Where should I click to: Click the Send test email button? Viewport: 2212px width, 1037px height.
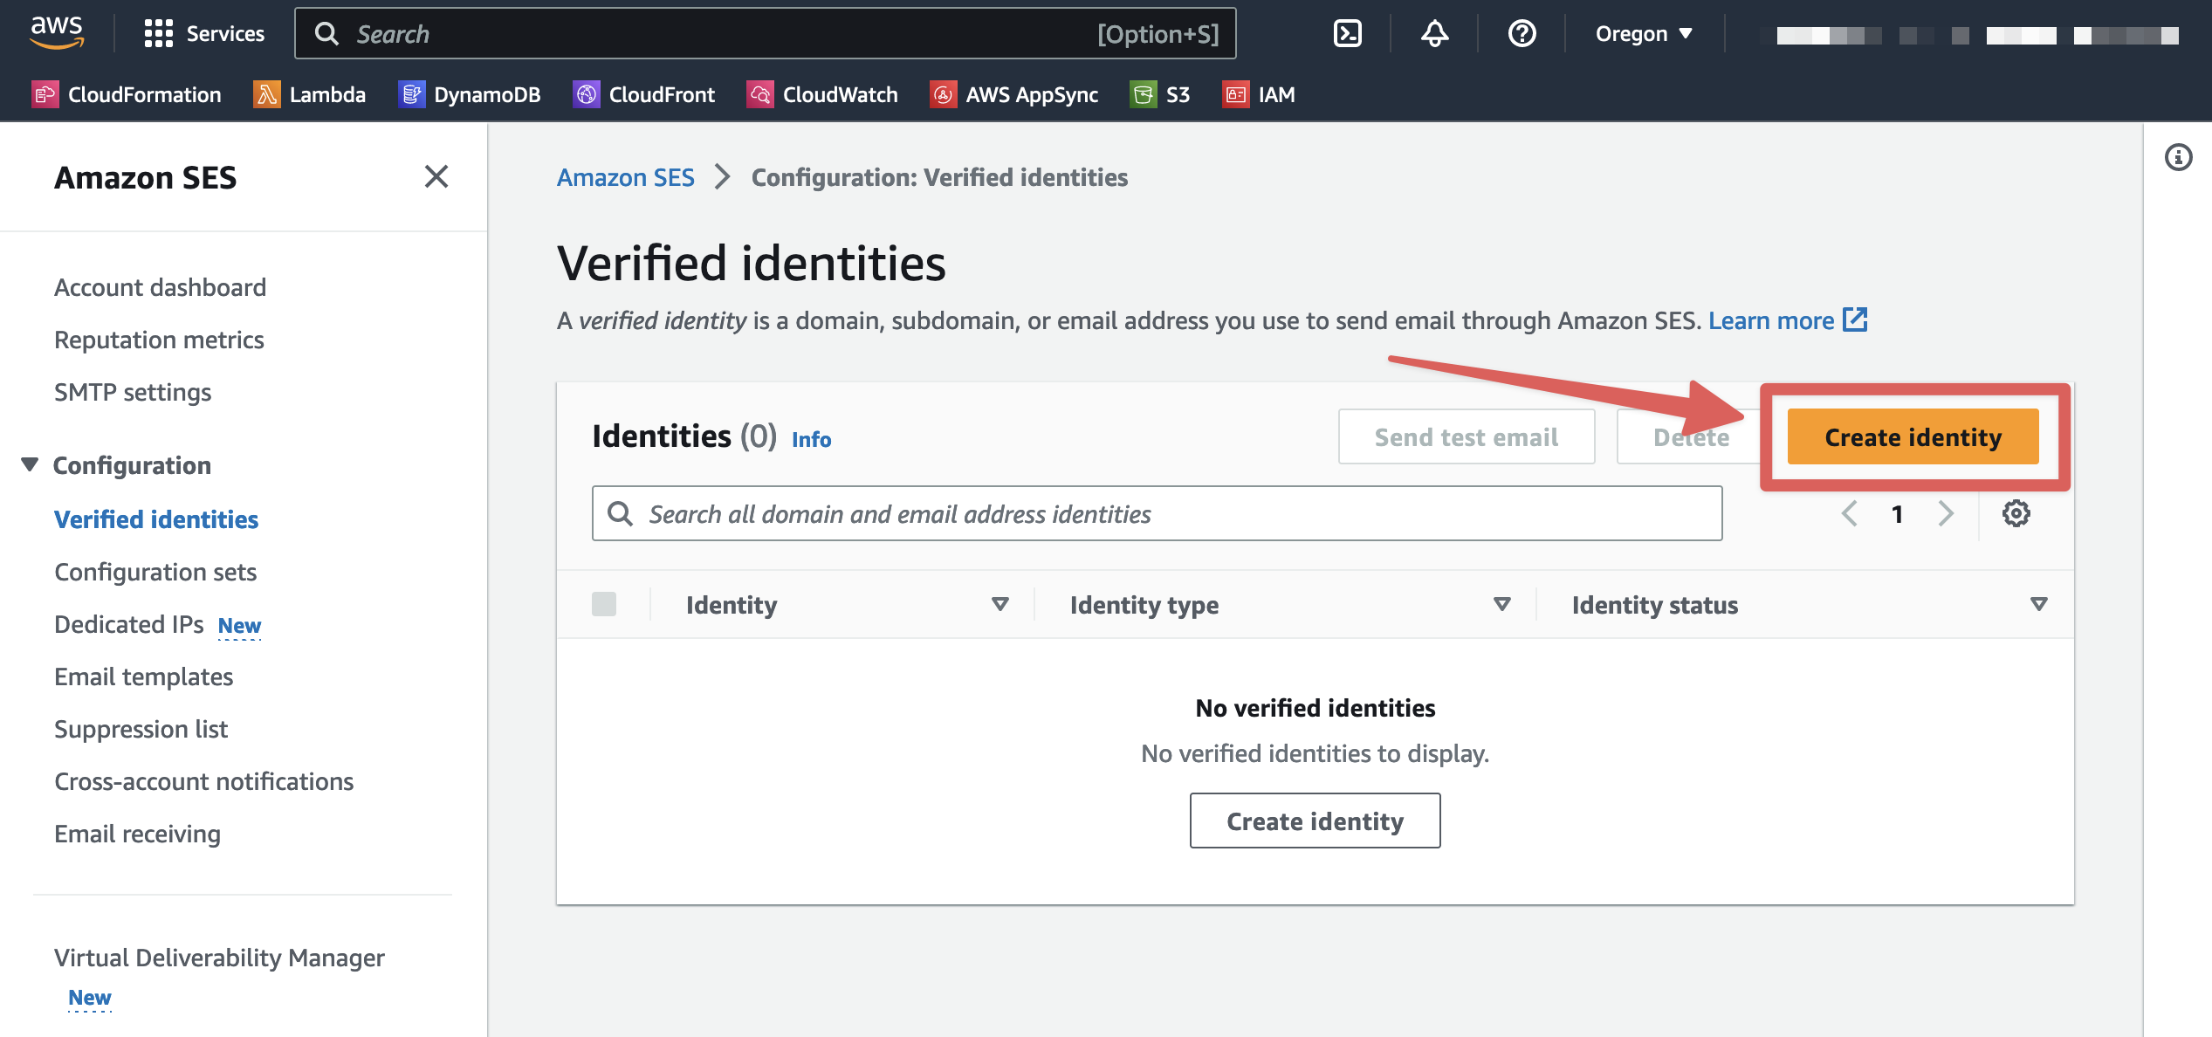pyautogui.click(x=1467, y=436)
